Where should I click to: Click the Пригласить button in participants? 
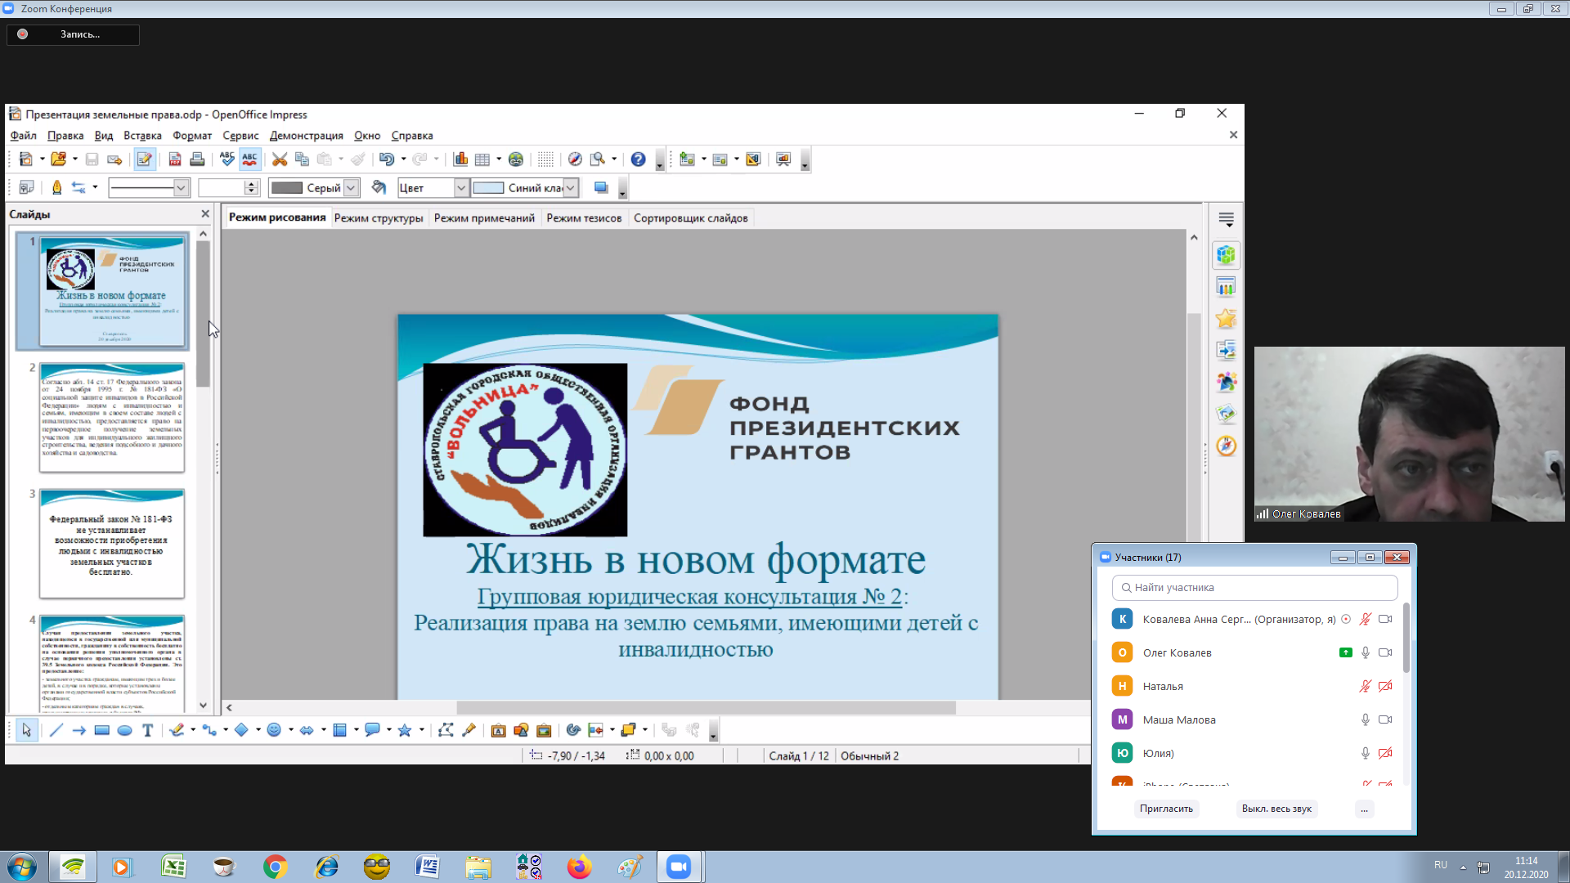(x=1166, y=809)
